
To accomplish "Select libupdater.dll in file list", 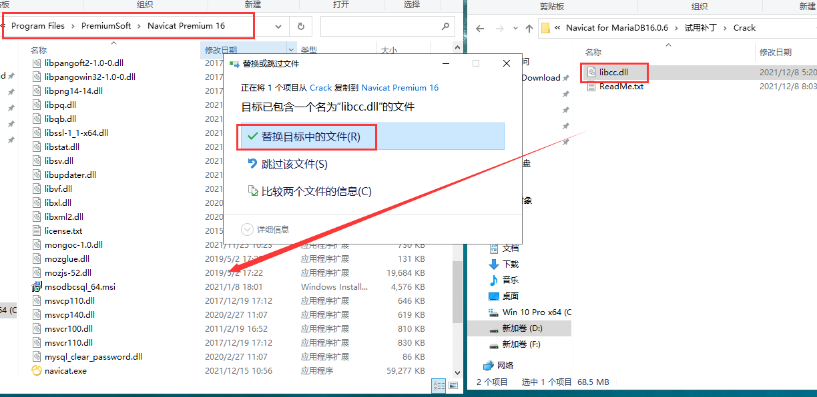I will pos(70,175).
